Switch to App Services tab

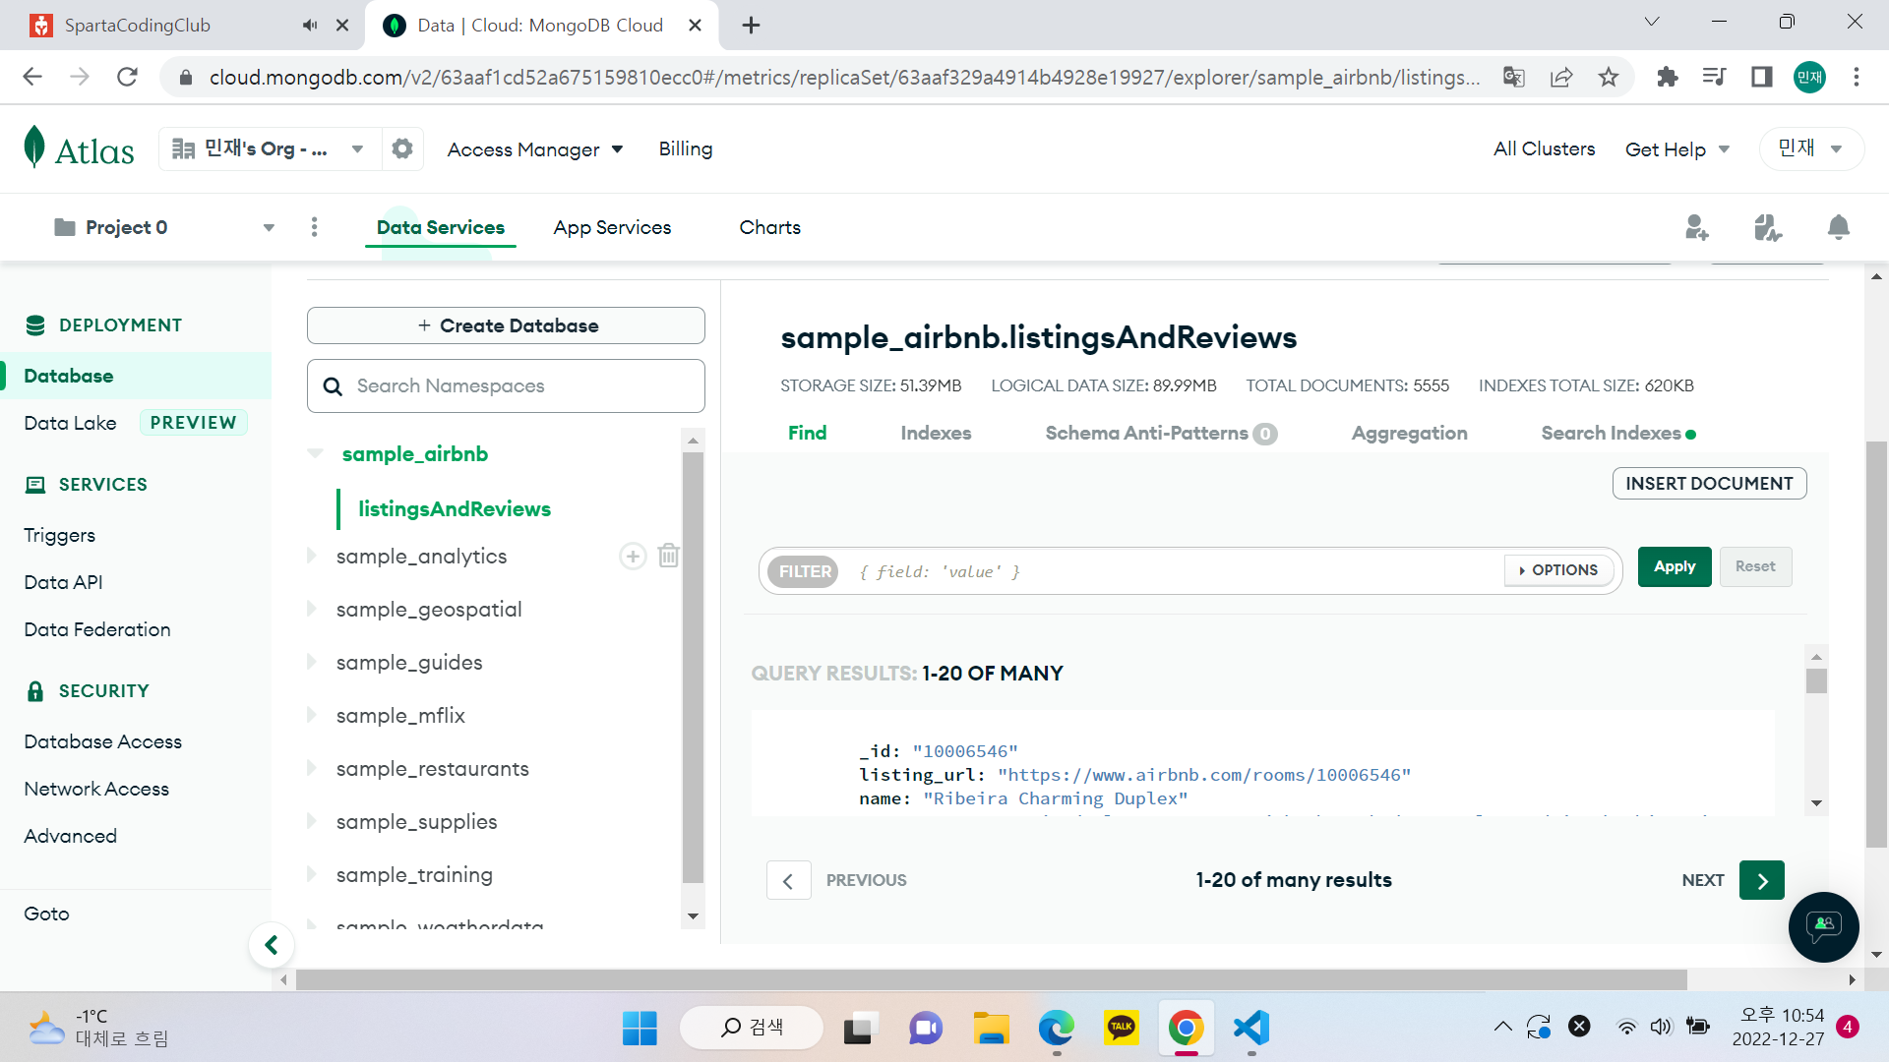612,227
